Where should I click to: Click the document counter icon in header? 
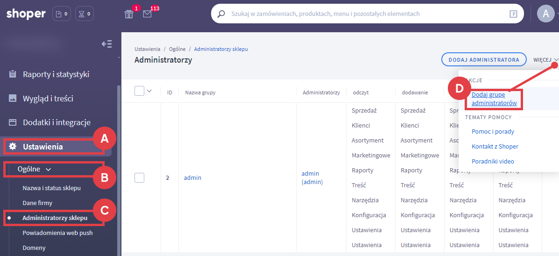coord(62,14)
